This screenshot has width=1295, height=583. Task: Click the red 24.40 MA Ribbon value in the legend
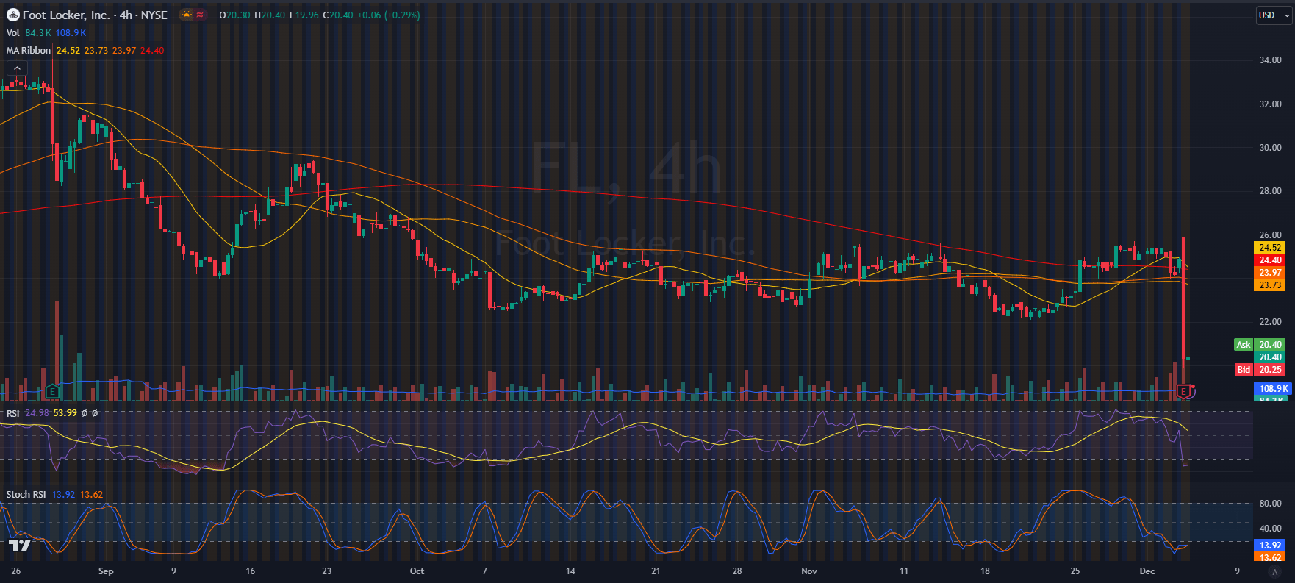coord(152,51)
